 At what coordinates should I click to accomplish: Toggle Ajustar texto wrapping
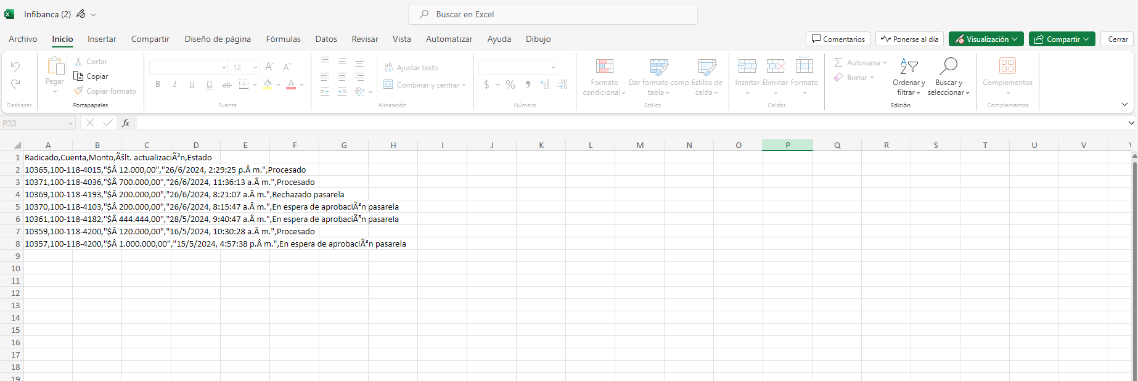coord(411,67)
